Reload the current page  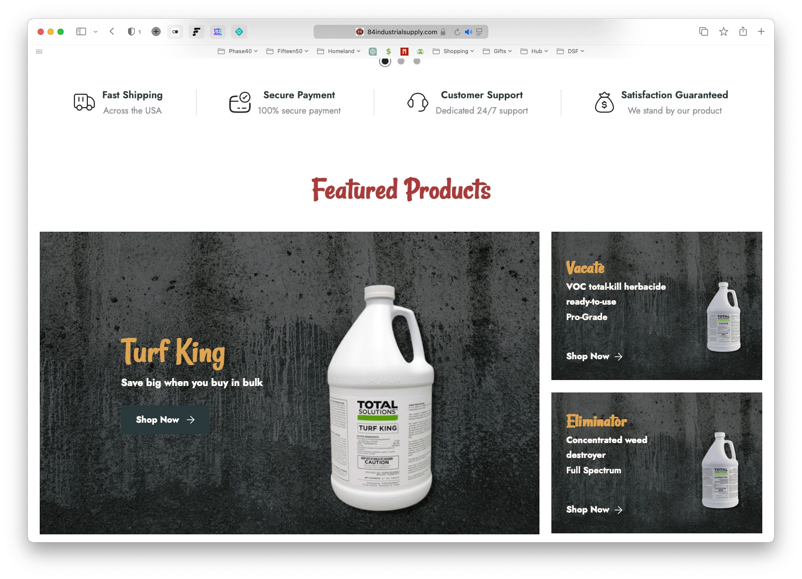[457, 32]
